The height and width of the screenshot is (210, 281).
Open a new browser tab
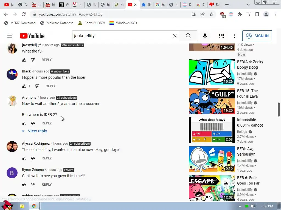[227, 5]
